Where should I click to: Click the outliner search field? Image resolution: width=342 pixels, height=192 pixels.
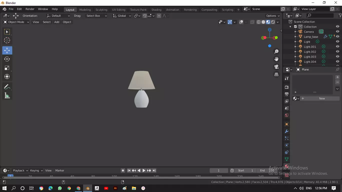point(320,15)
